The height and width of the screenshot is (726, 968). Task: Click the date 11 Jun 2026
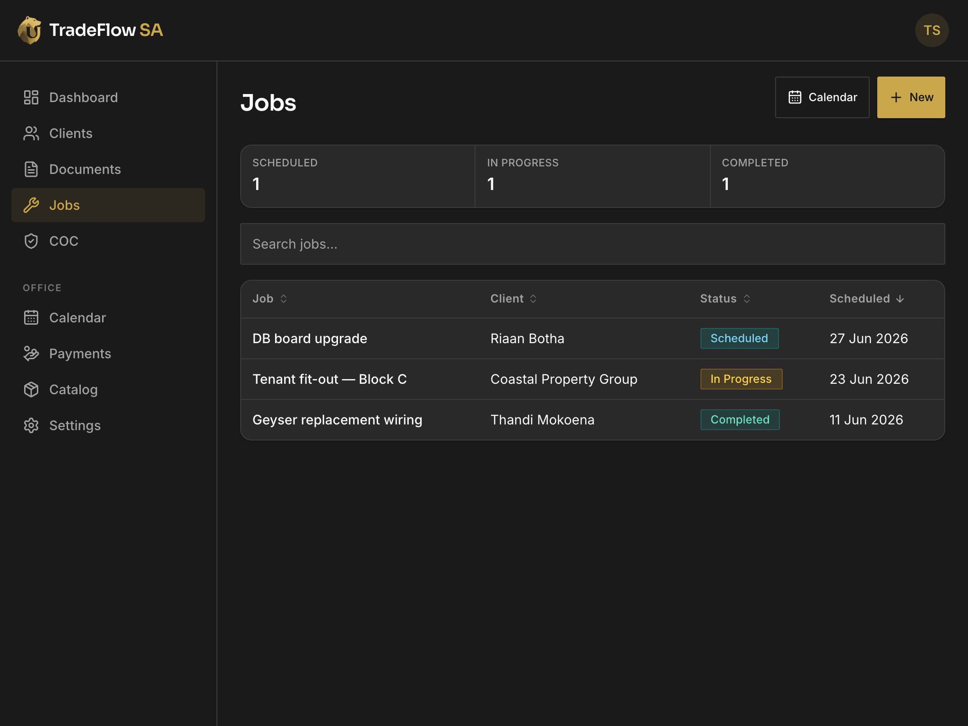coord(866,420)
